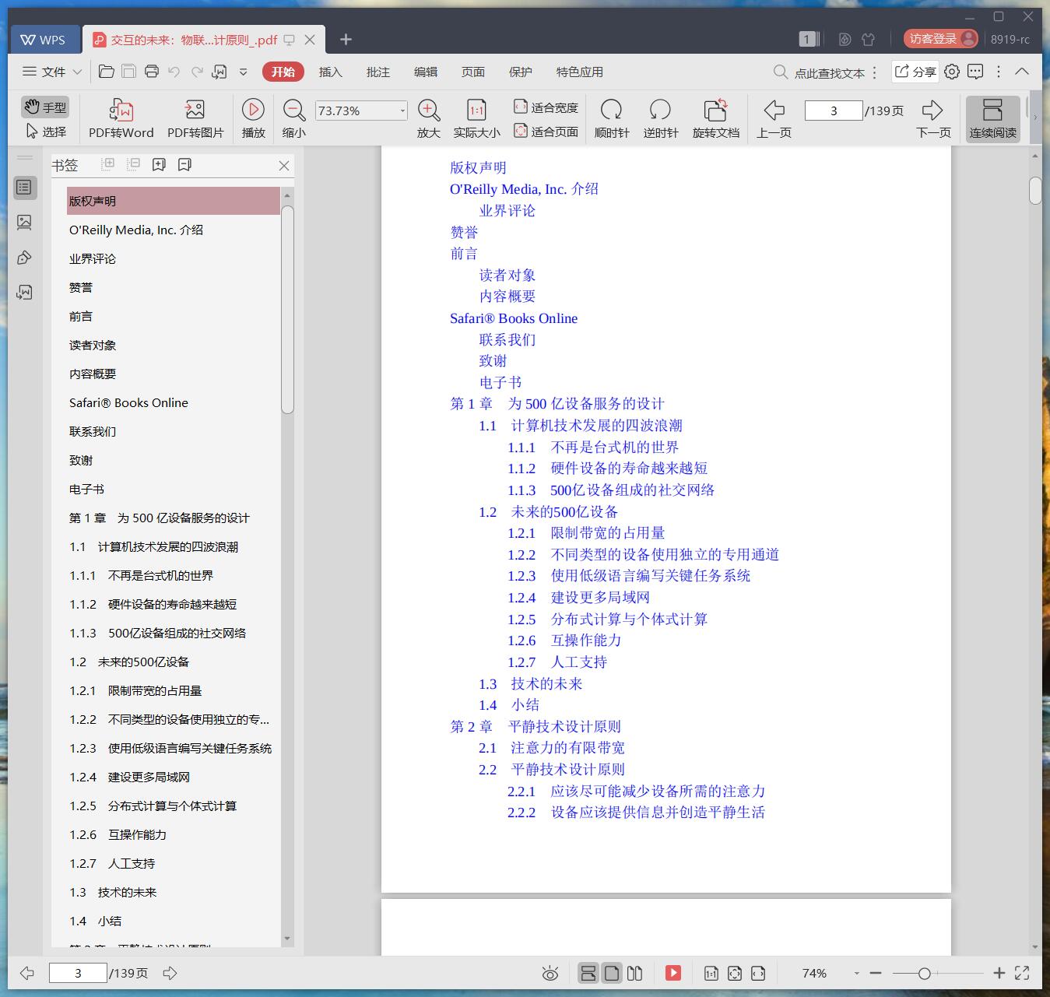Collapse the ribbon with chevron up

click(1022, 72)
